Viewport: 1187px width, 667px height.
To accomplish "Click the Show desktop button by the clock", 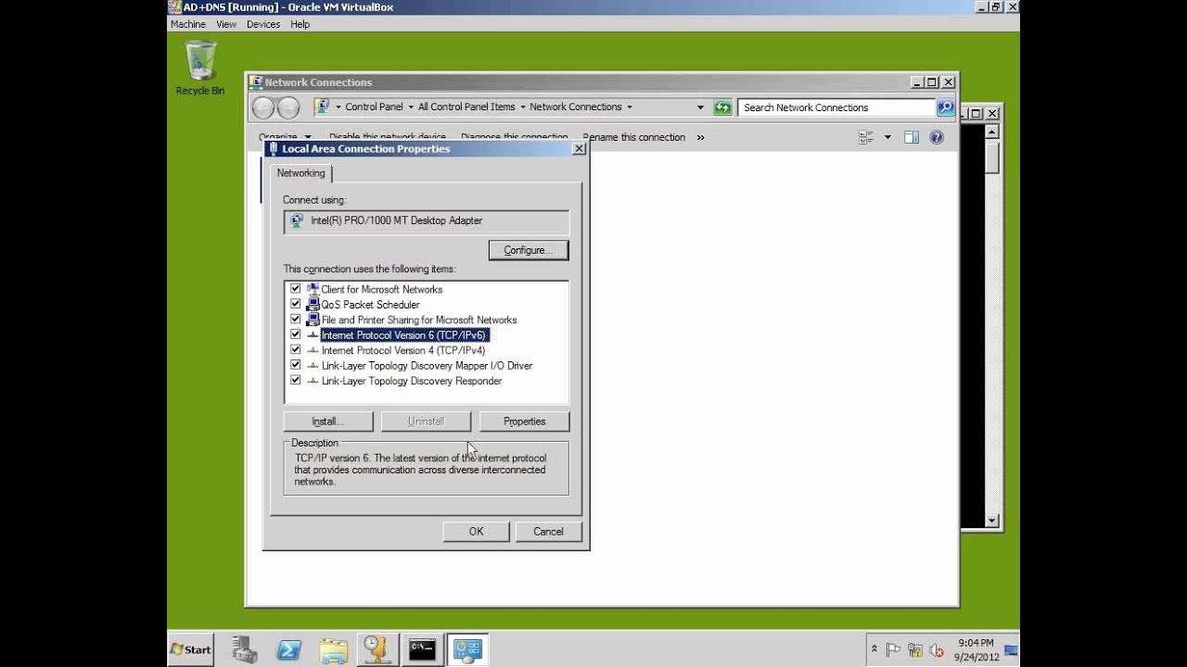I will click(1012, 649).
